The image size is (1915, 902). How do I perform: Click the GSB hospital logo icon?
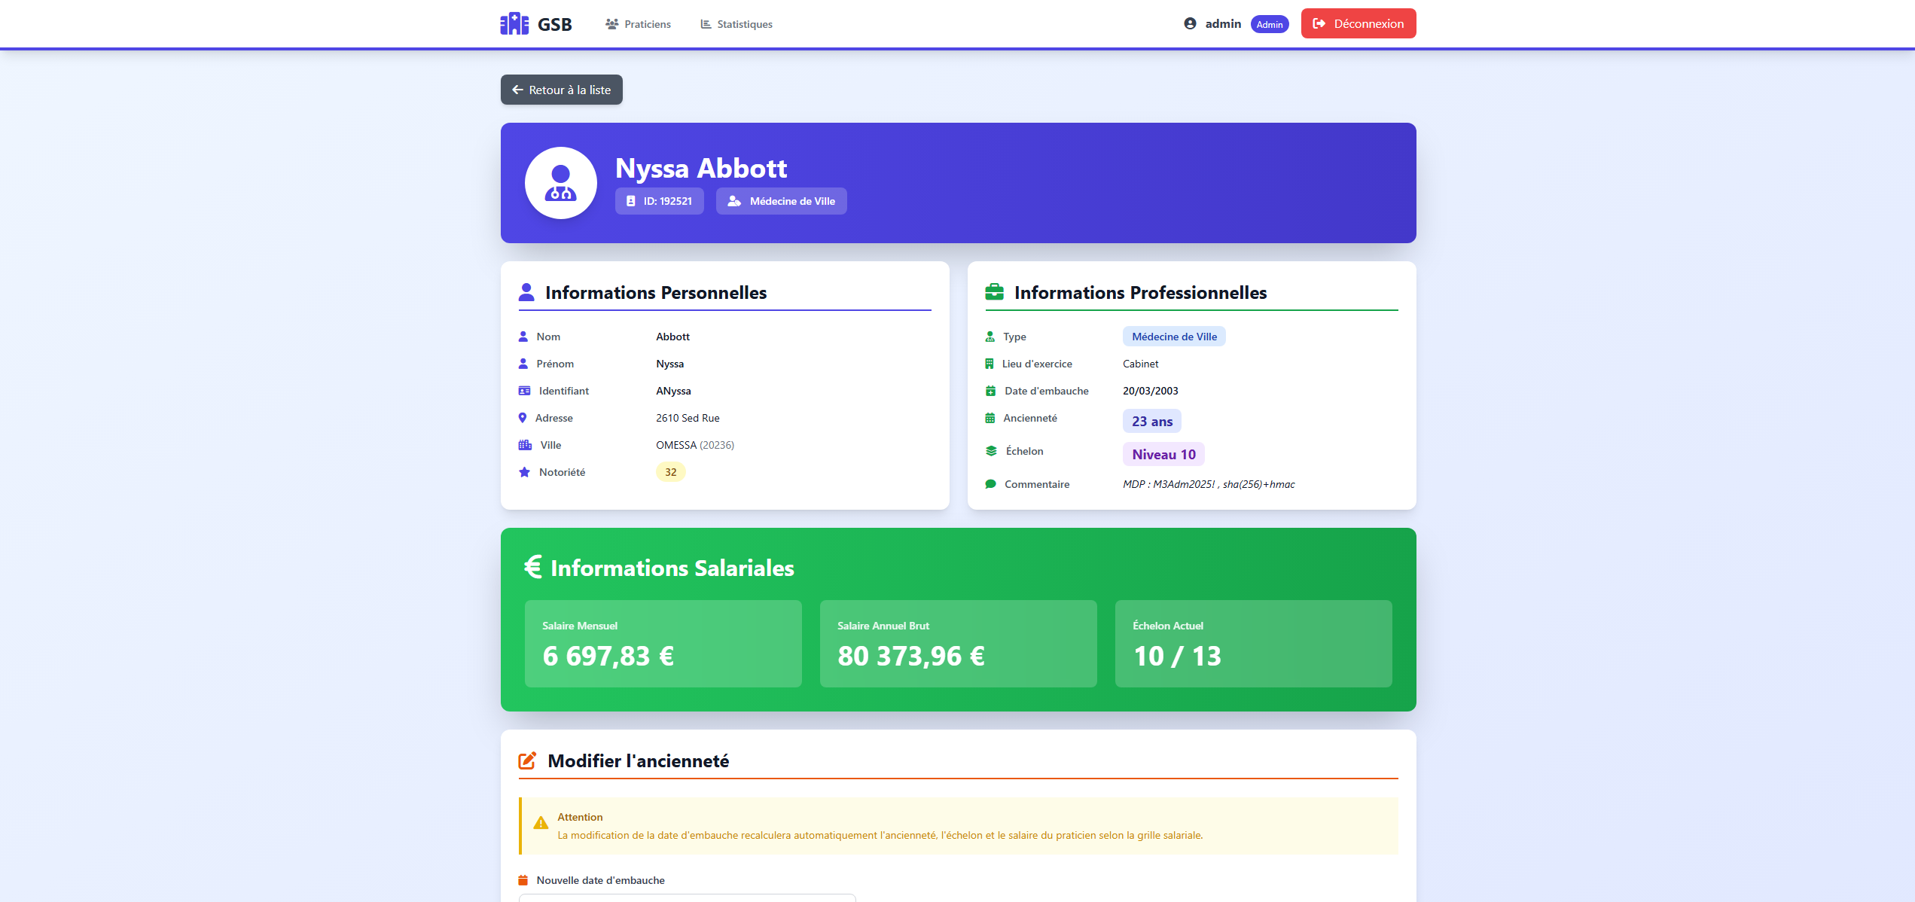pos(514,24)
